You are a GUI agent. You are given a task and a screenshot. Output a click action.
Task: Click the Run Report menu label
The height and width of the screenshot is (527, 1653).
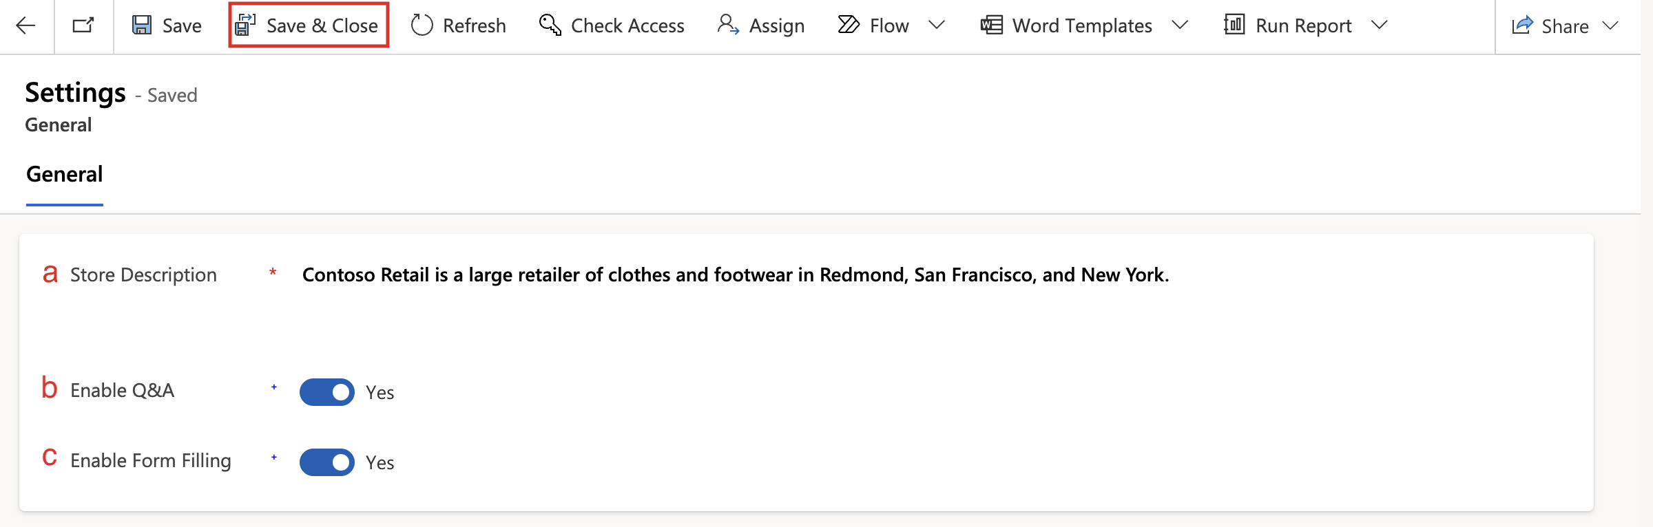click(1304, 26)
